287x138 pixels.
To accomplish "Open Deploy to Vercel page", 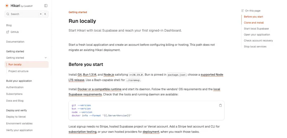I will point(16,117).
